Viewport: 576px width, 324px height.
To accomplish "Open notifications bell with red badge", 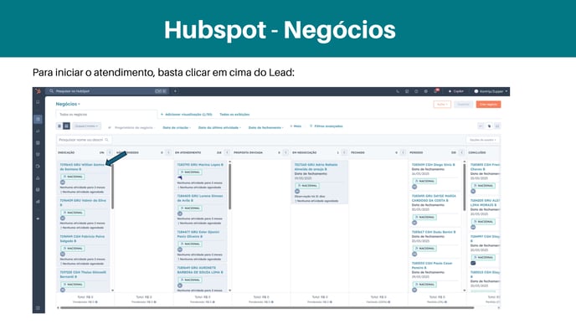I will pos(435,90).
